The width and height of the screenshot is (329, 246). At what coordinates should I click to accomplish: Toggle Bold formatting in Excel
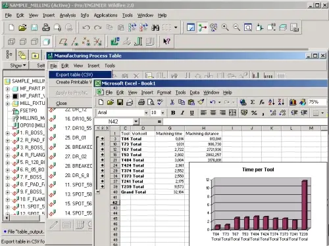(173, 113)
